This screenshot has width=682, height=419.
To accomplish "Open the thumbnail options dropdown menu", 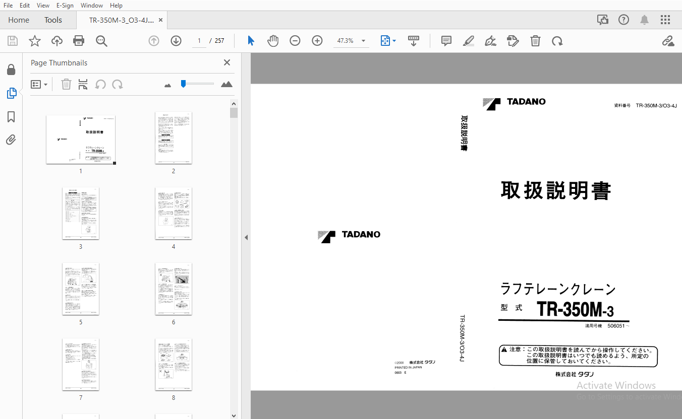I will point(39,84).
